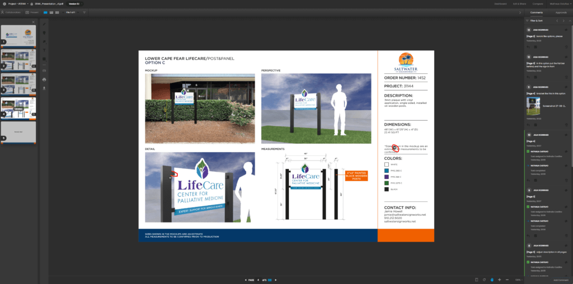
Task: Delete comment 12
Action: (x=566, y=77)
